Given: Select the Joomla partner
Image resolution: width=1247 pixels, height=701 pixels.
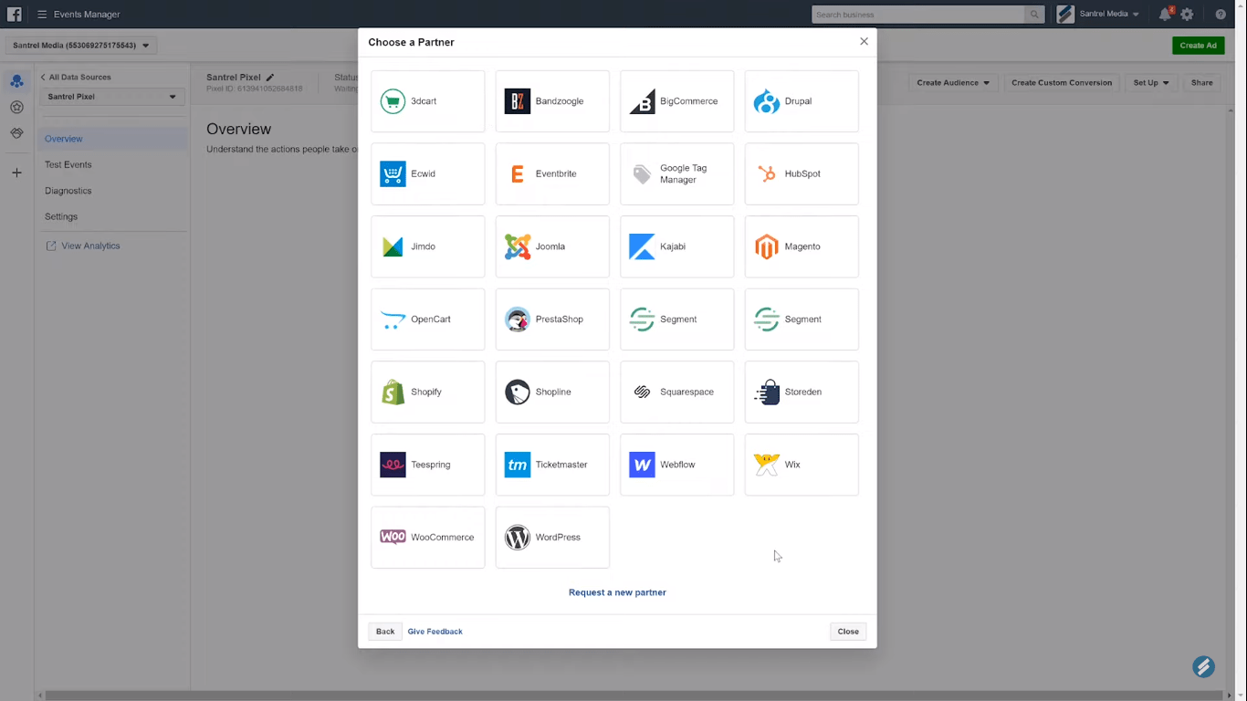Looking at the screenshot, I should (552, 246).
